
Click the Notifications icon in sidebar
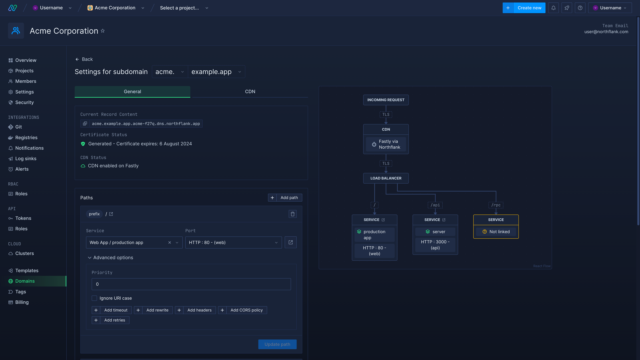(x=10, y=148)
